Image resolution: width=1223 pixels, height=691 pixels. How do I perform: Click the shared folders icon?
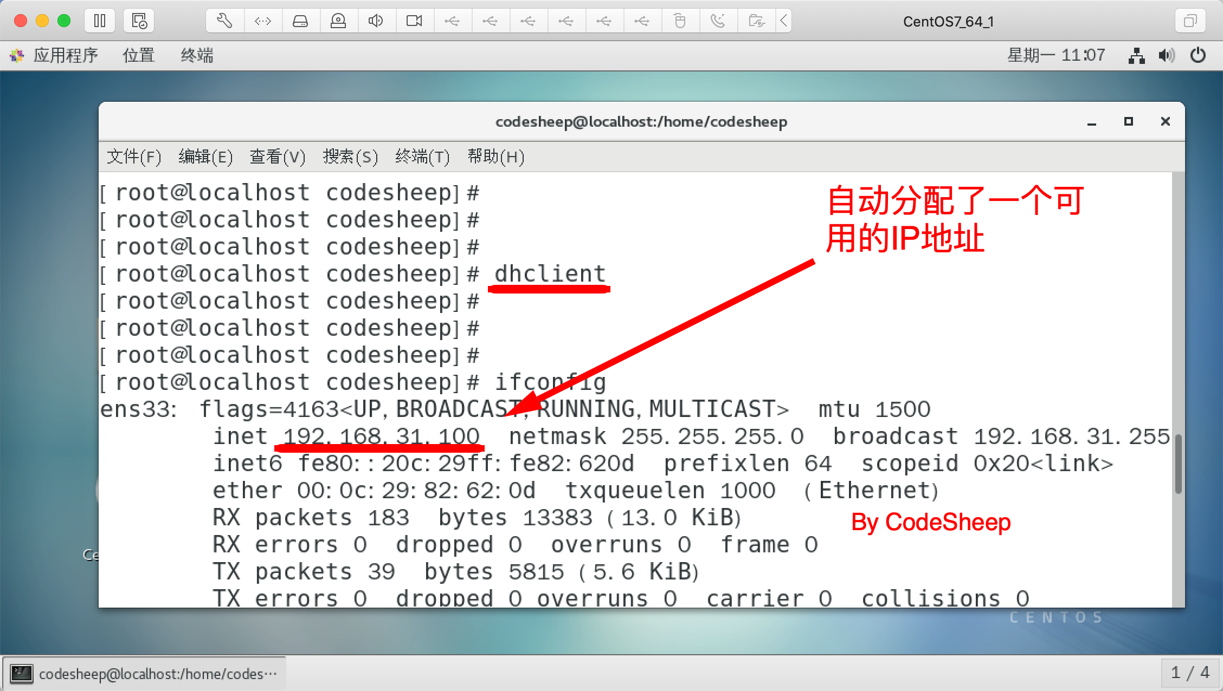pos(756,21)
